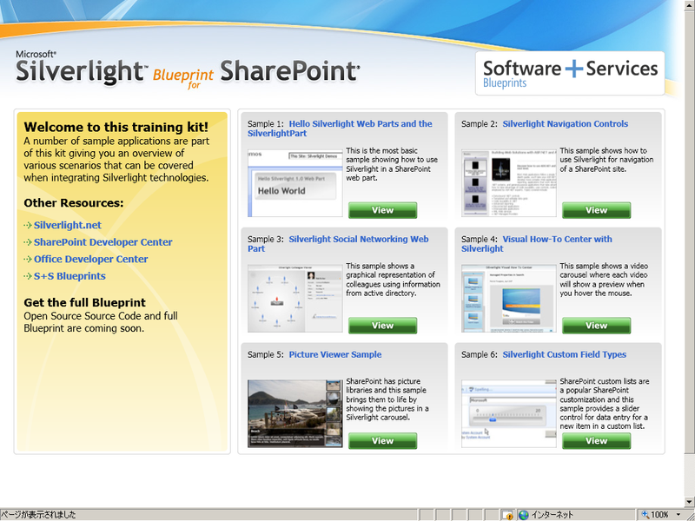Open the Social Networking sample thumbnail
This screenshot has width=695, height=521.
tap(295, 298)
